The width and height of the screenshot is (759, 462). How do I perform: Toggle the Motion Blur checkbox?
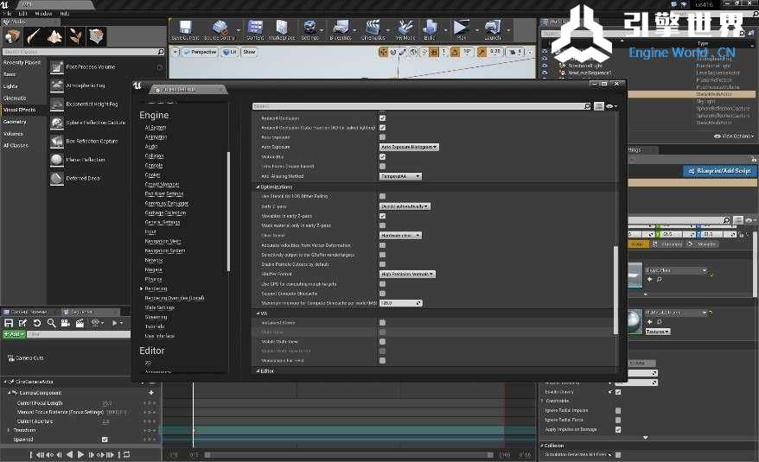coord(382,157)
